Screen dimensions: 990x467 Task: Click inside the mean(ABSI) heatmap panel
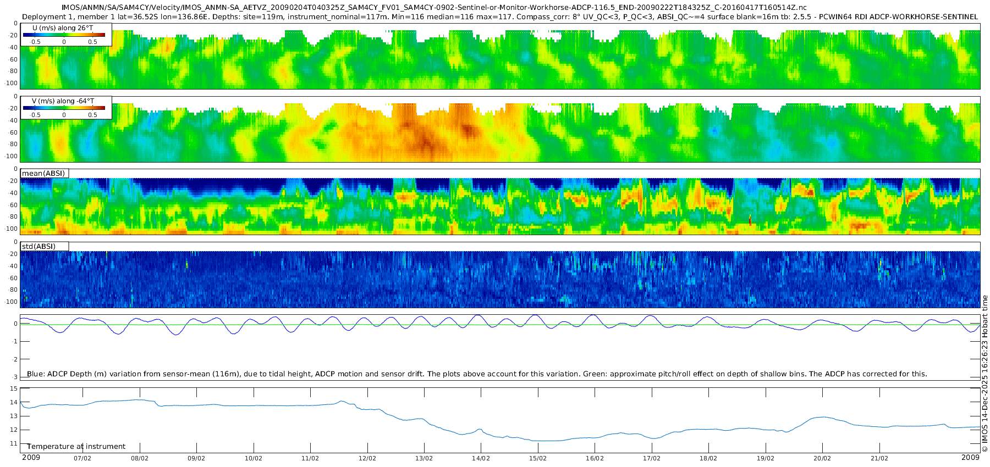pyautogui.click(x=500, y=202)
